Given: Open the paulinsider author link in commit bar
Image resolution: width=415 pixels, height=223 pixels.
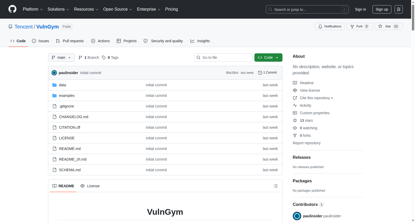Looking at the screenshot, I should (68, 73).
